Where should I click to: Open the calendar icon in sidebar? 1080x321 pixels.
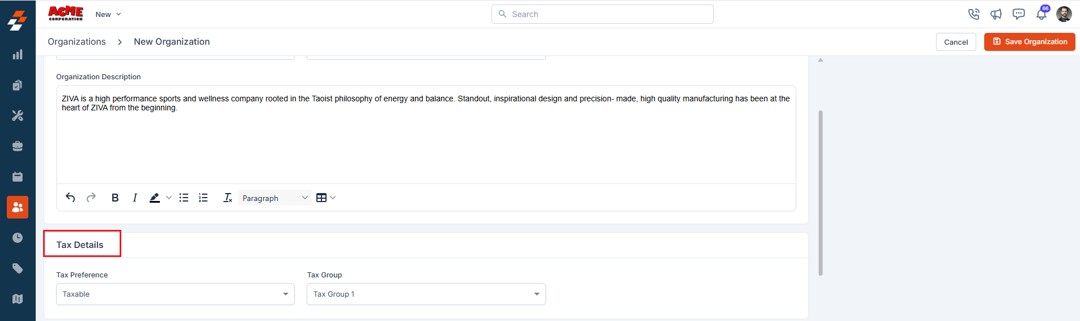click(18, 177)
